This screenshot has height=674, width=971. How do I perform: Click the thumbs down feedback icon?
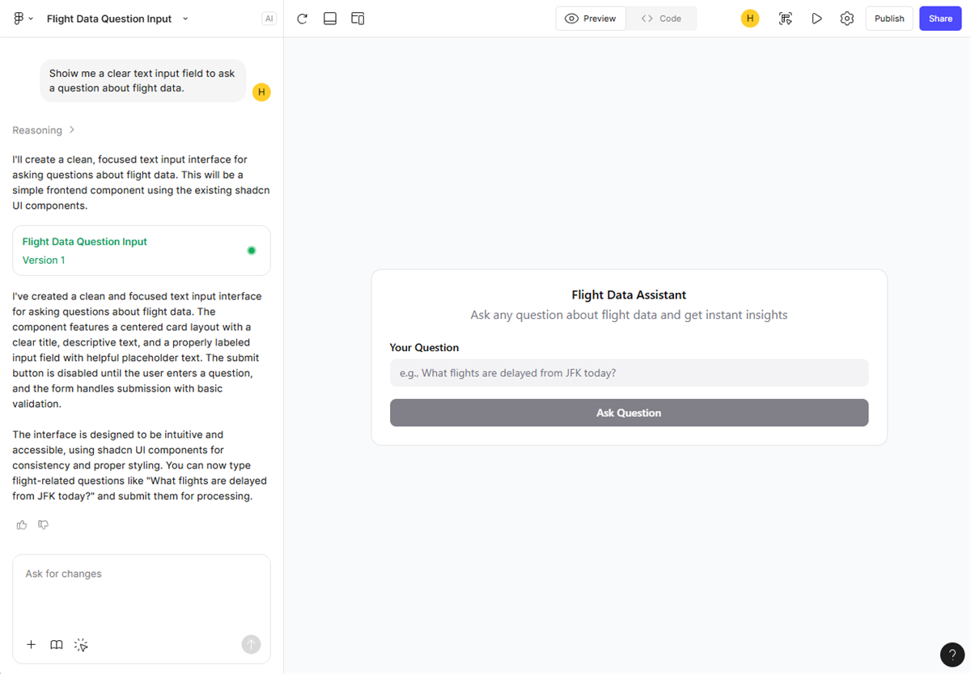(44, 525)
